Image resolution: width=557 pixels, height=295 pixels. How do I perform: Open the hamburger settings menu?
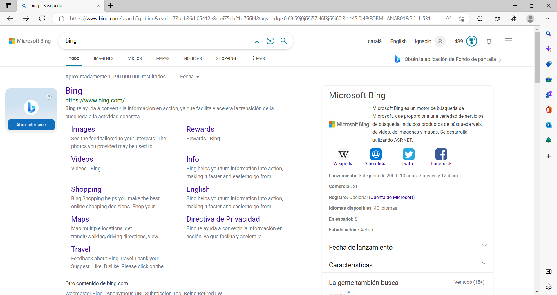pos(509,41)
